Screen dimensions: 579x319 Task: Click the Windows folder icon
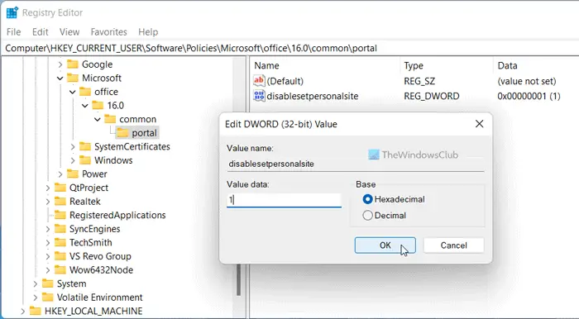[85, 160]
